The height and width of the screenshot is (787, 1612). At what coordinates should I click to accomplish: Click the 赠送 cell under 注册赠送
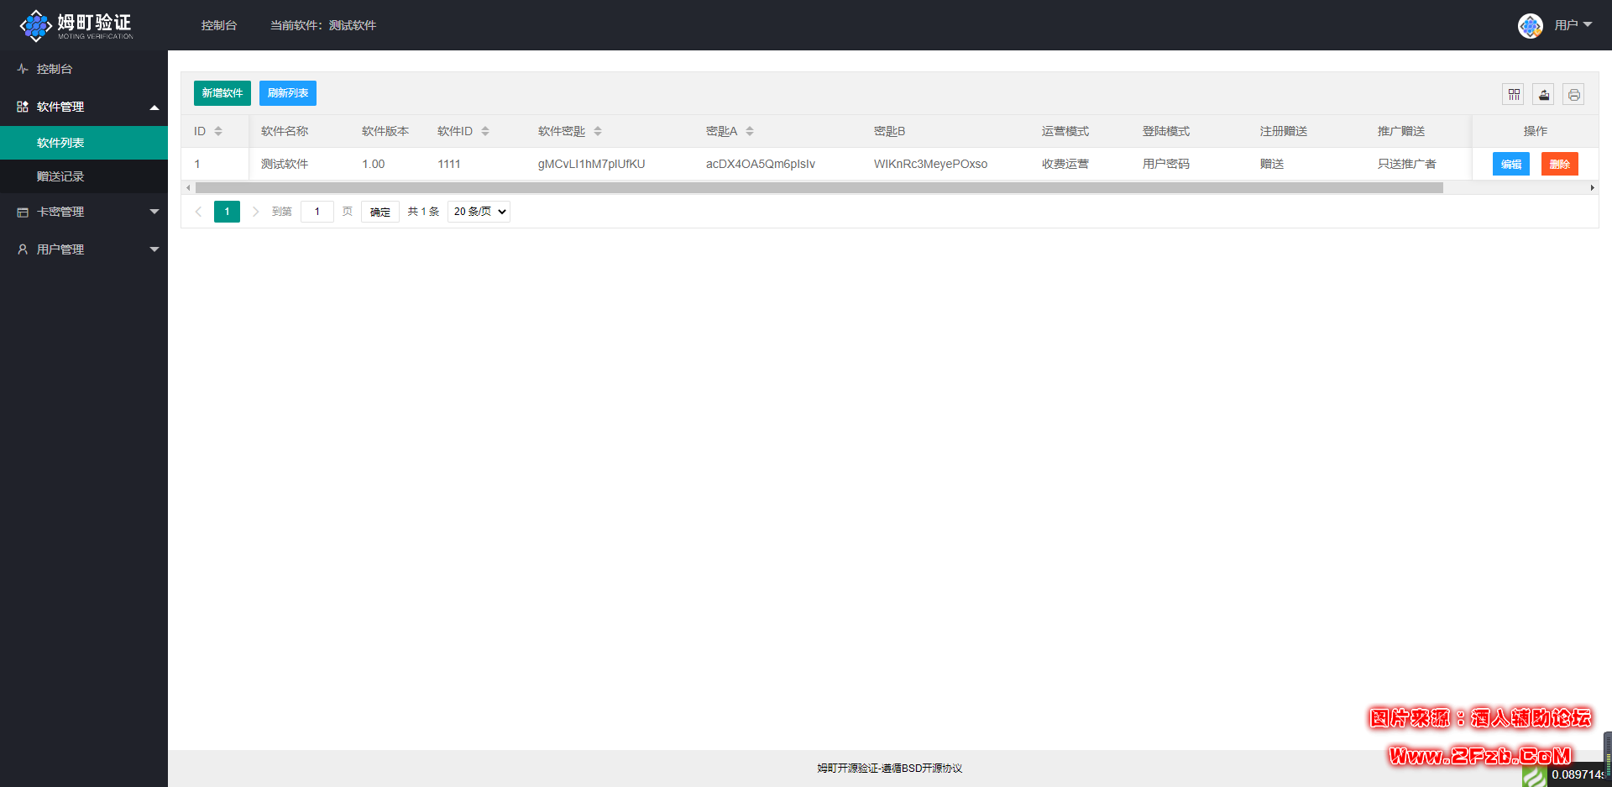[1272, 164]
